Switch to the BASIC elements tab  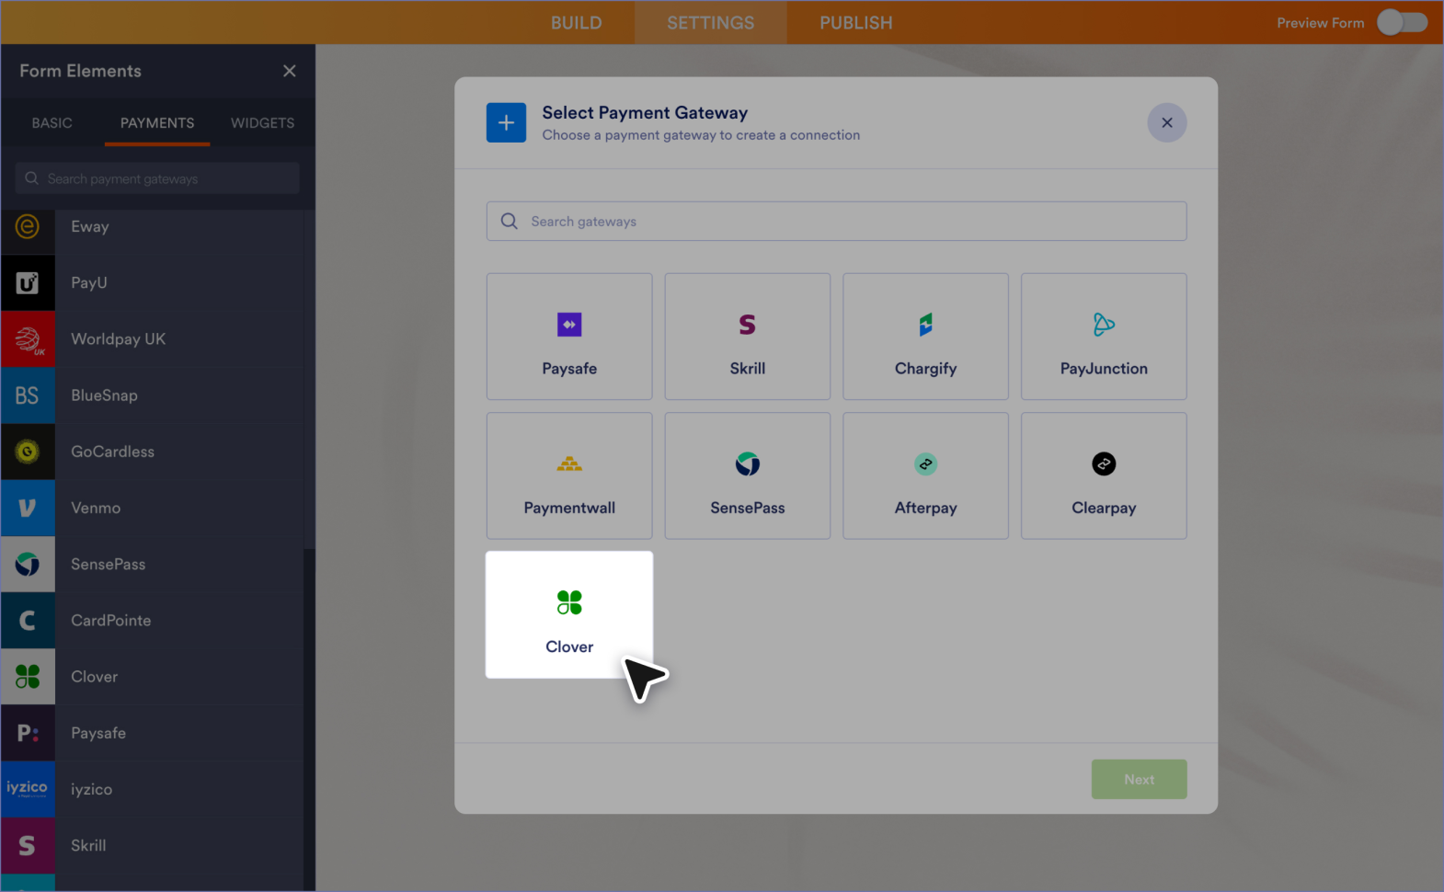tap(52, 122)
